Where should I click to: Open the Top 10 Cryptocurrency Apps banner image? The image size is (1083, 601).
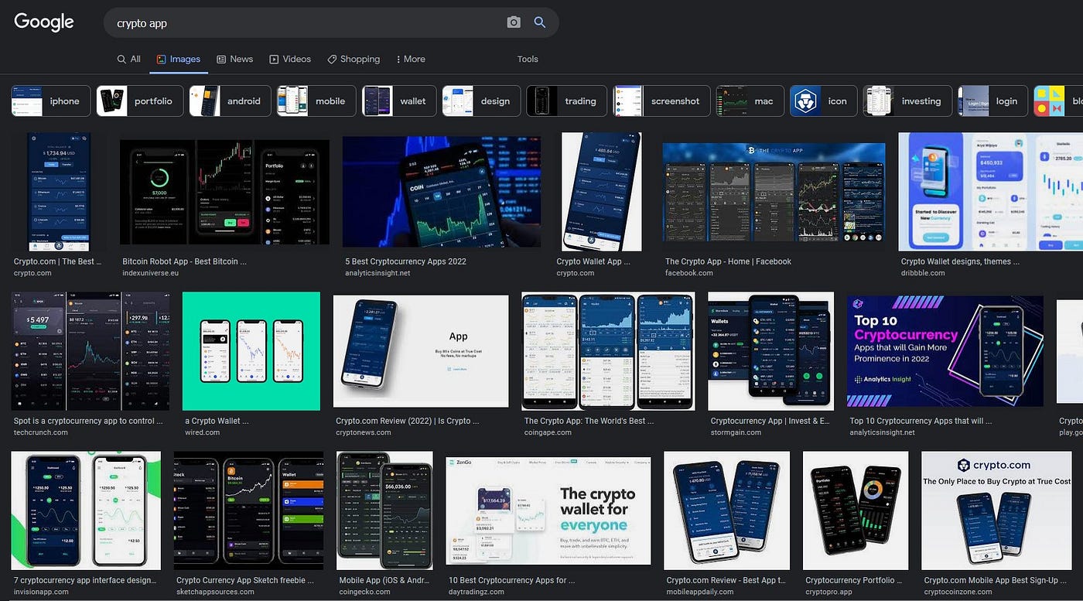[945, 351]
